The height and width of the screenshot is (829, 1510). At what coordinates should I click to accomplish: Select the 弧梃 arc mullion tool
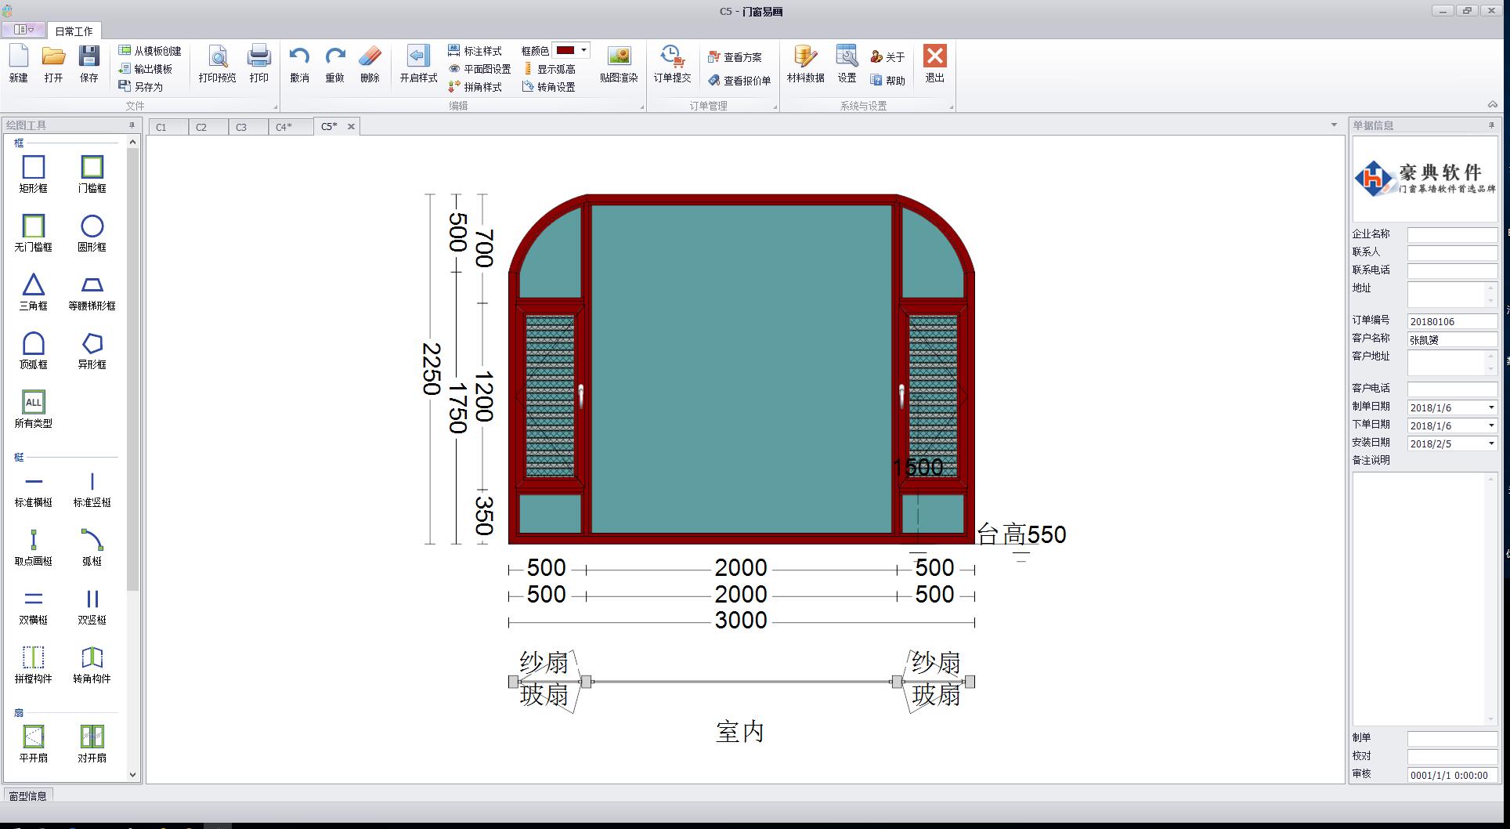(92, 546)
